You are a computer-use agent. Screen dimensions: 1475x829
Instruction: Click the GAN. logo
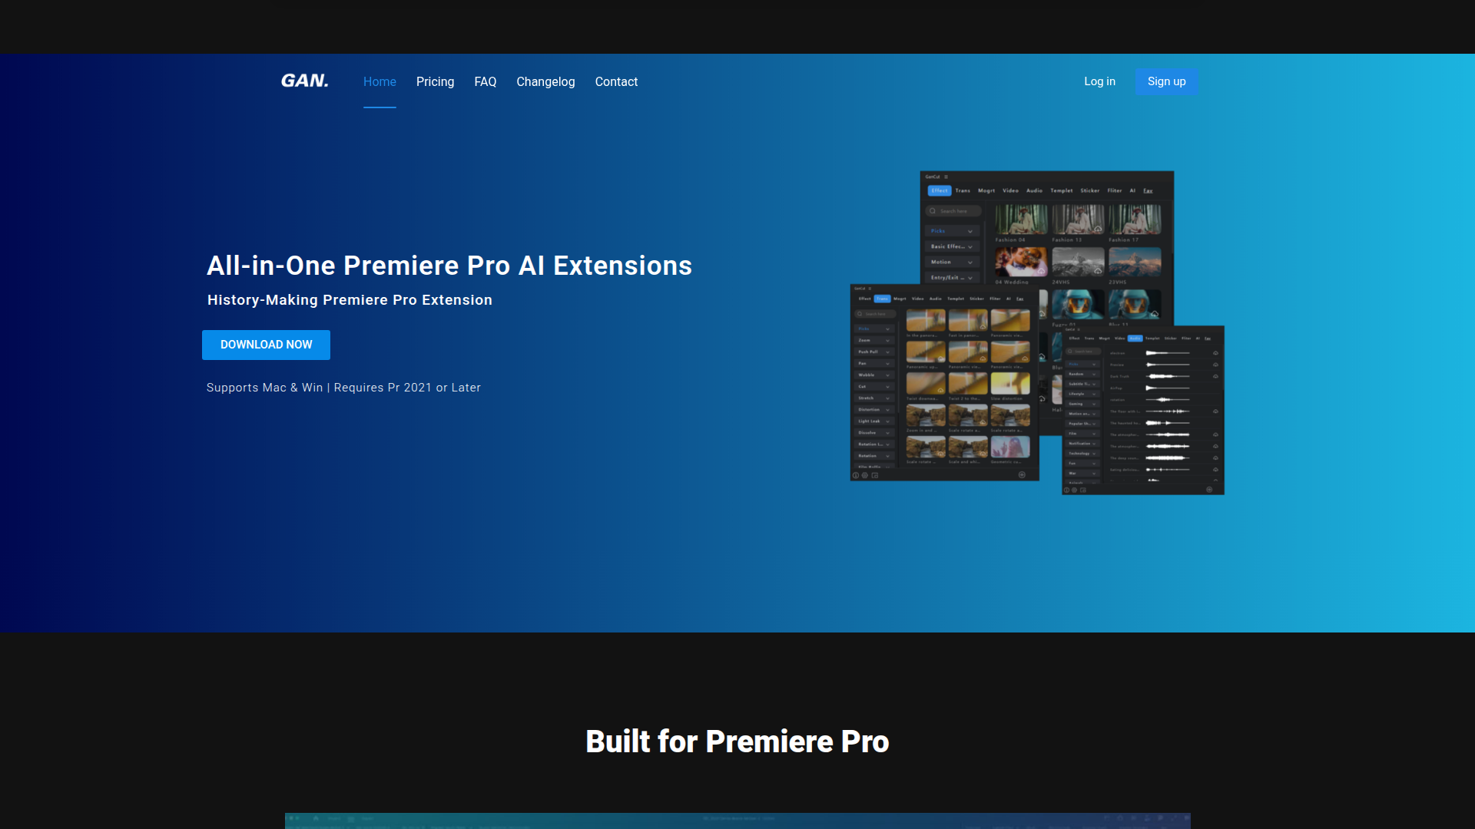305,81
